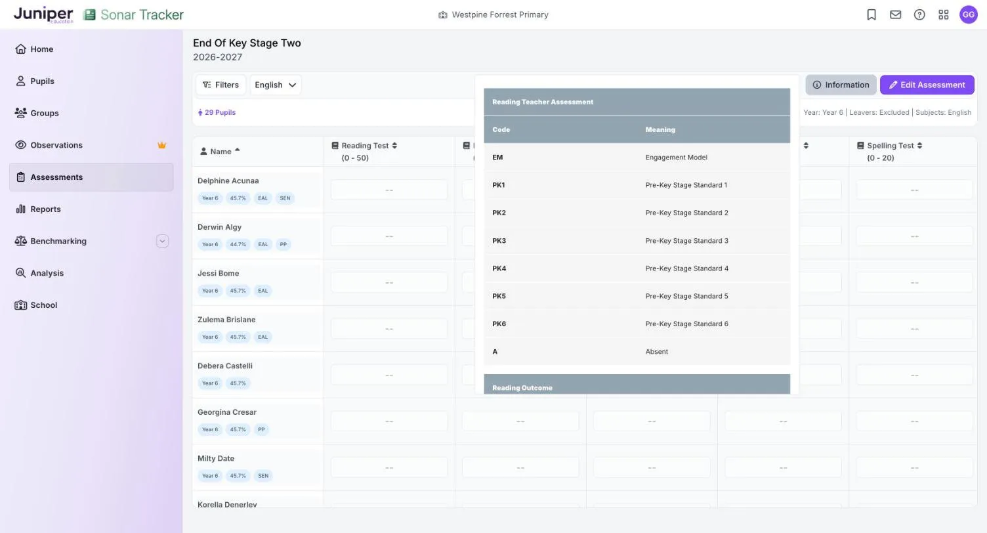Click the Engagement Model meaning text
987x533 pixels.
[677, 158]
